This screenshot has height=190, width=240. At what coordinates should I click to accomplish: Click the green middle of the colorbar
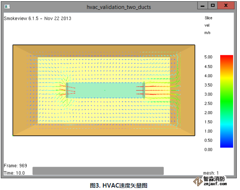pos(227,101)
